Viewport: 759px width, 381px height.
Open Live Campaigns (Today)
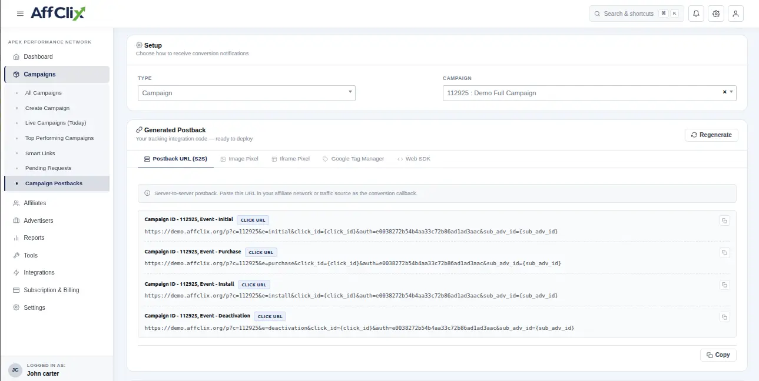point(57,123)
